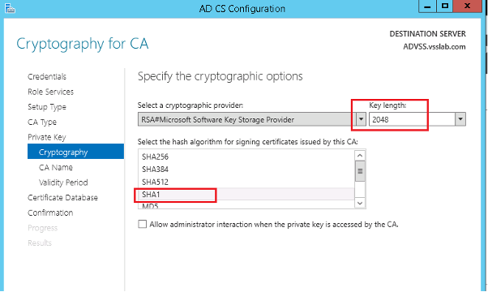Open the cryptographic provider dropdown arrow
488x292 pixels.
361,119
